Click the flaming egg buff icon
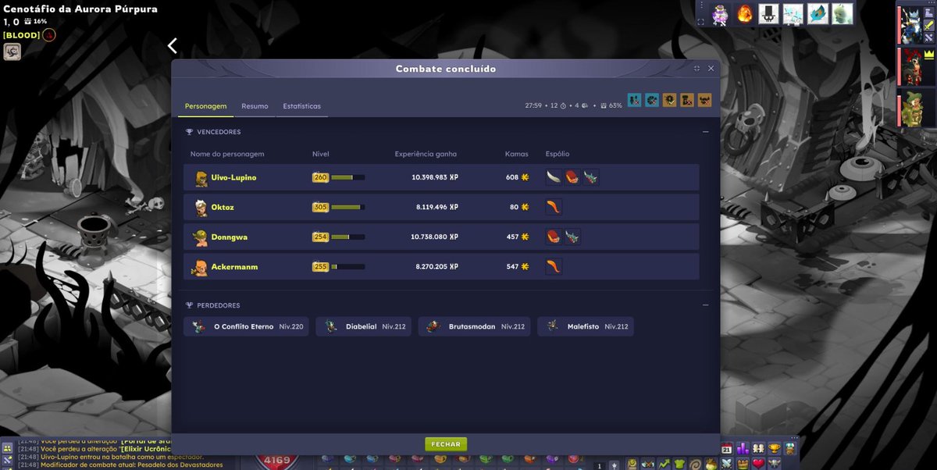The image size is (937, 470). point(745,14)
